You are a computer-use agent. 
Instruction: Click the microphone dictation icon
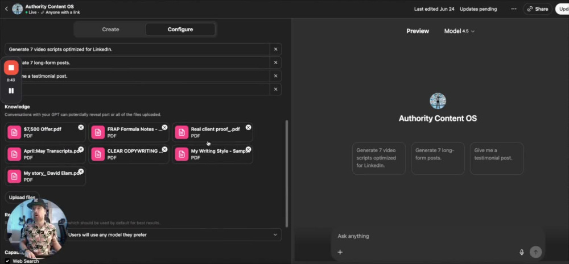[522, 252]
